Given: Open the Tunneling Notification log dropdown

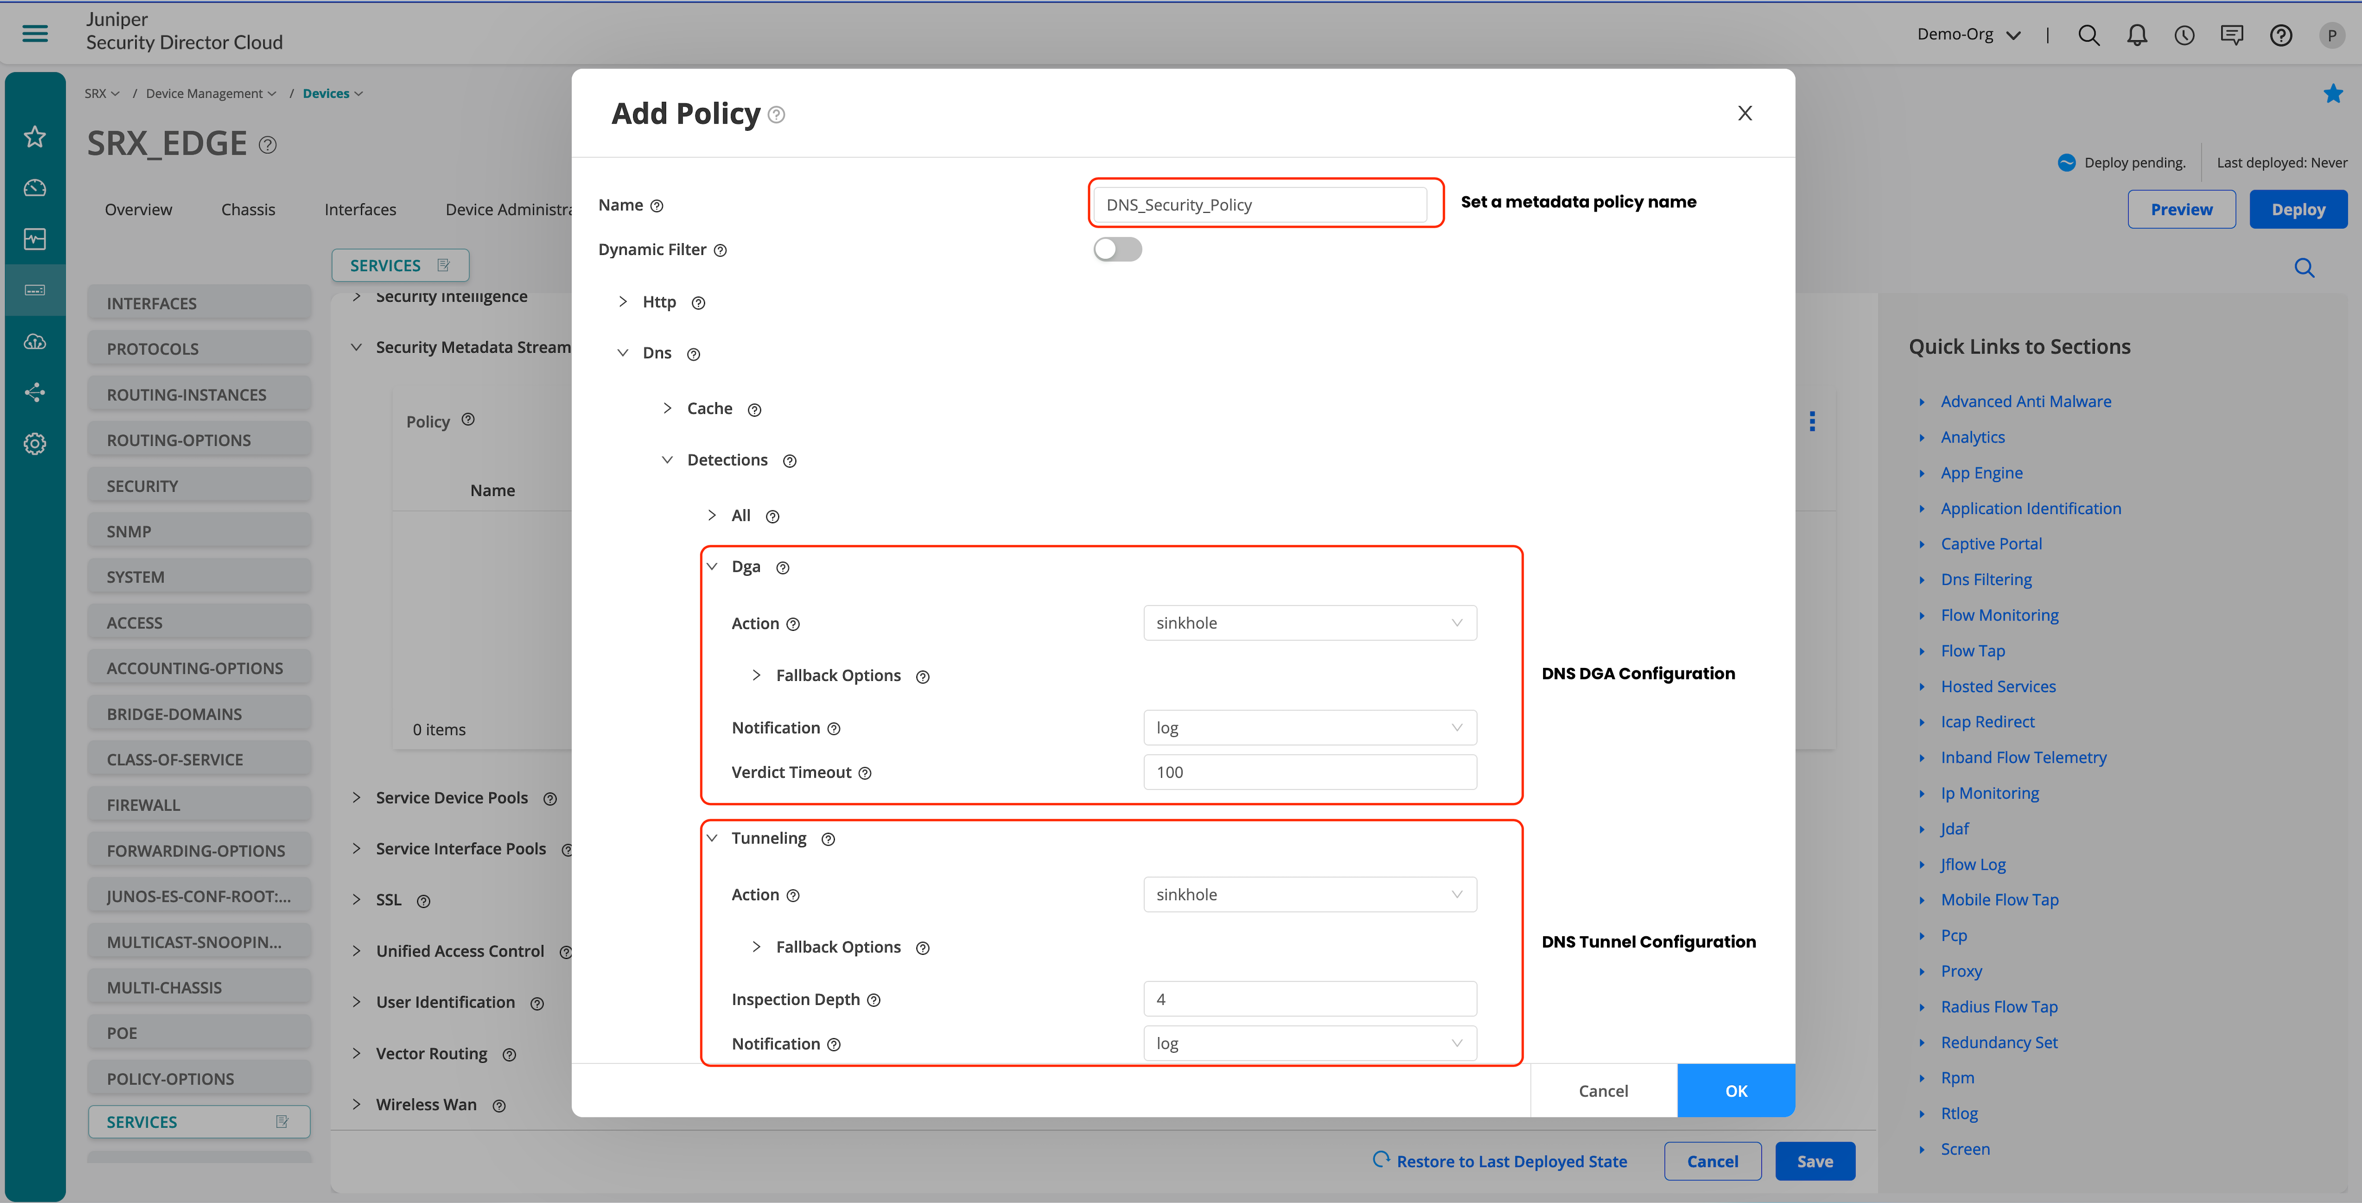Looking at the screenshot, I should pyautogui.click(x=1309, y=1043).
